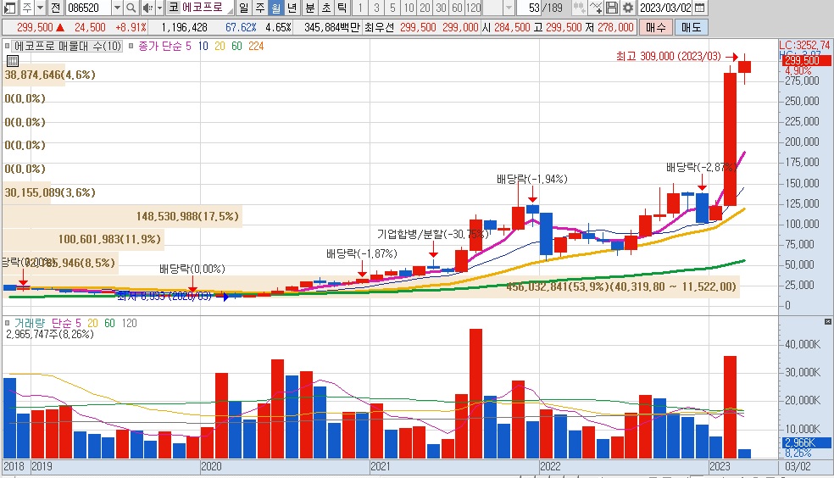Click the 에코프로 매물대 수(10) indicator label

tap(68, 47)
